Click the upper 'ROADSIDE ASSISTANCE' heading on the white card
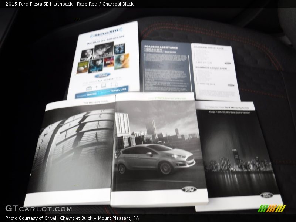 (x=209, y=48)
